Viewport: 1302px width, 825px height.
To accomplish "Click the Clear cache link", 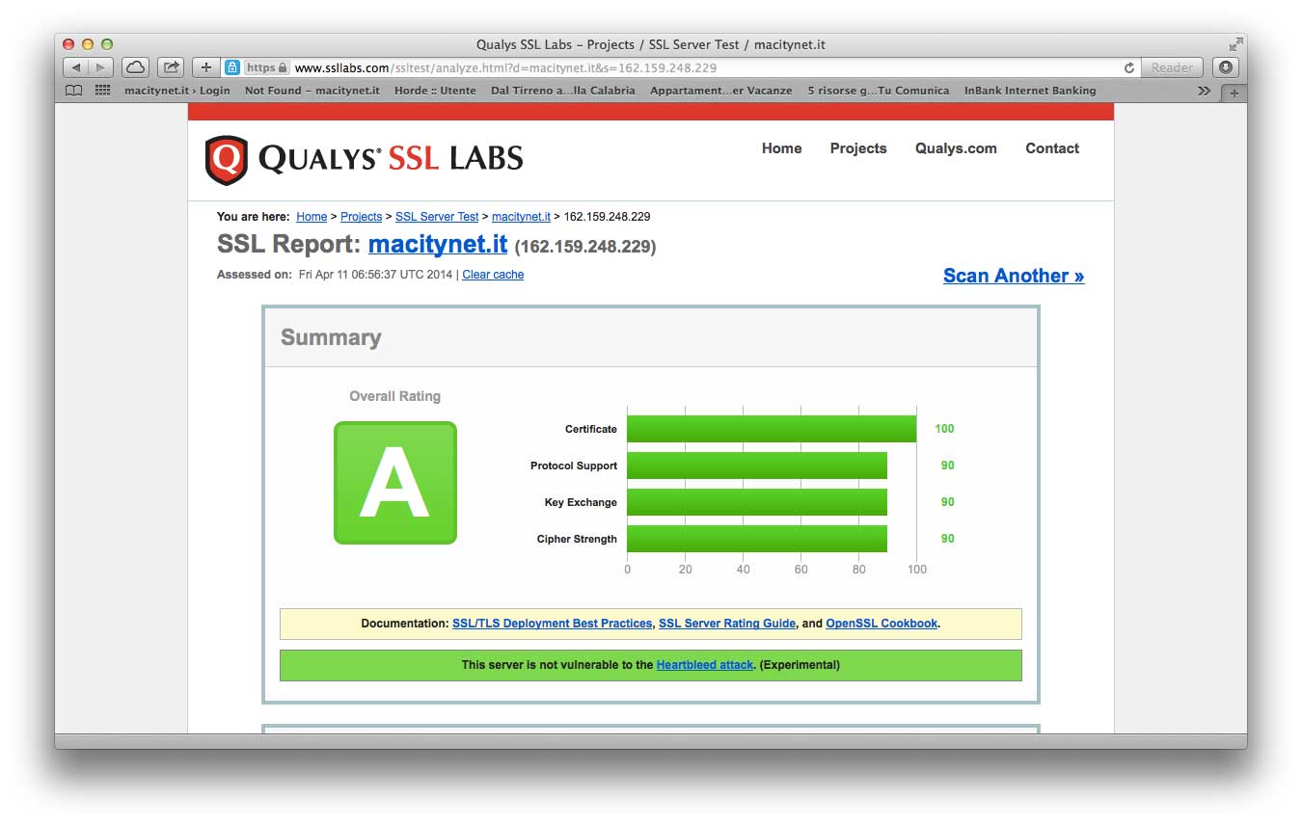I will (493, 275).
